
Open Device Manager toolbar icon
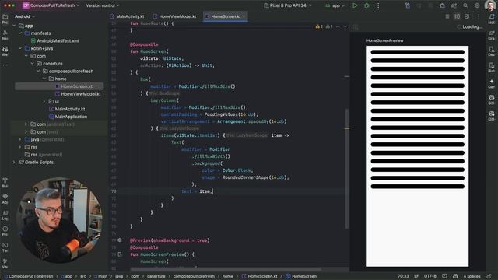tap(442, 5)
